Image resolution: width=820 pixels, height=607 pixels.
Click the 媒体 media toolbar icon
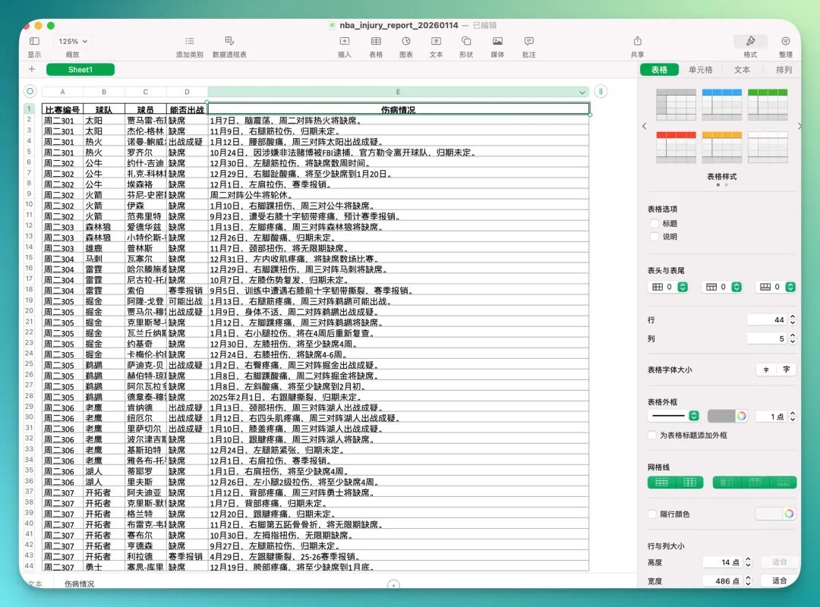click(x=497, y=41)
